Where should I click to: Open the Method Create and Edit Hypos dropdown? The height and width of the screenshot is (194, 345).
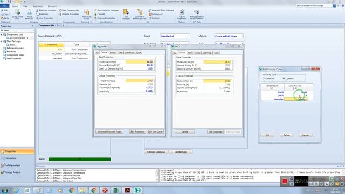(242, 36)
